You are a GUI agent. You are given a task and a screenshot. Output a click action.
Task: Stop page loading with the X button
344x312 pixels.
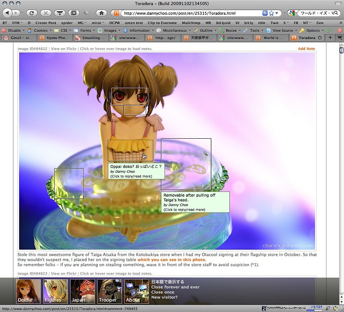pyautogui.click(x=45, y=13)
